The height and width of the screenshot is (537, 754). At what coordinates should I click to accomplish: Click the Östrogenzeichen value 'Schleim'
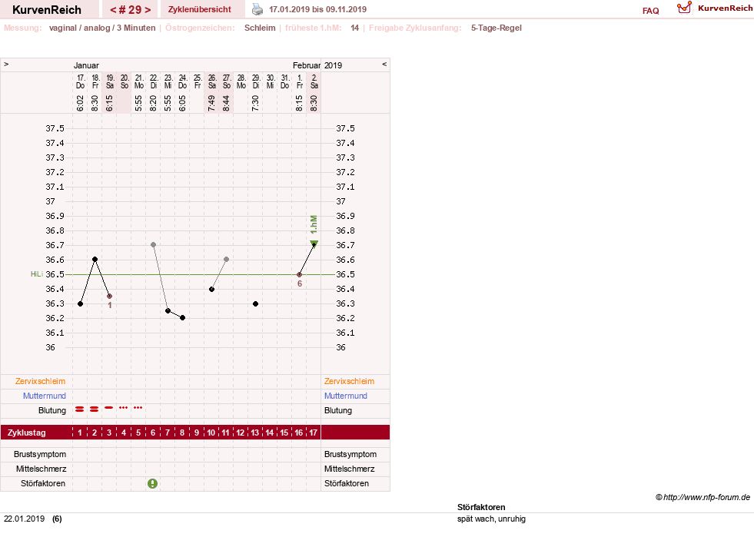coord(260,28)
